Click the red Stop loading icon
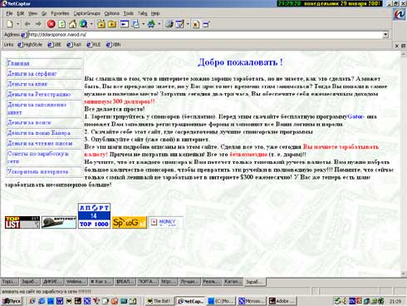Screen dimensions: 407x306 pyautogui.click(x=51, y=24)
